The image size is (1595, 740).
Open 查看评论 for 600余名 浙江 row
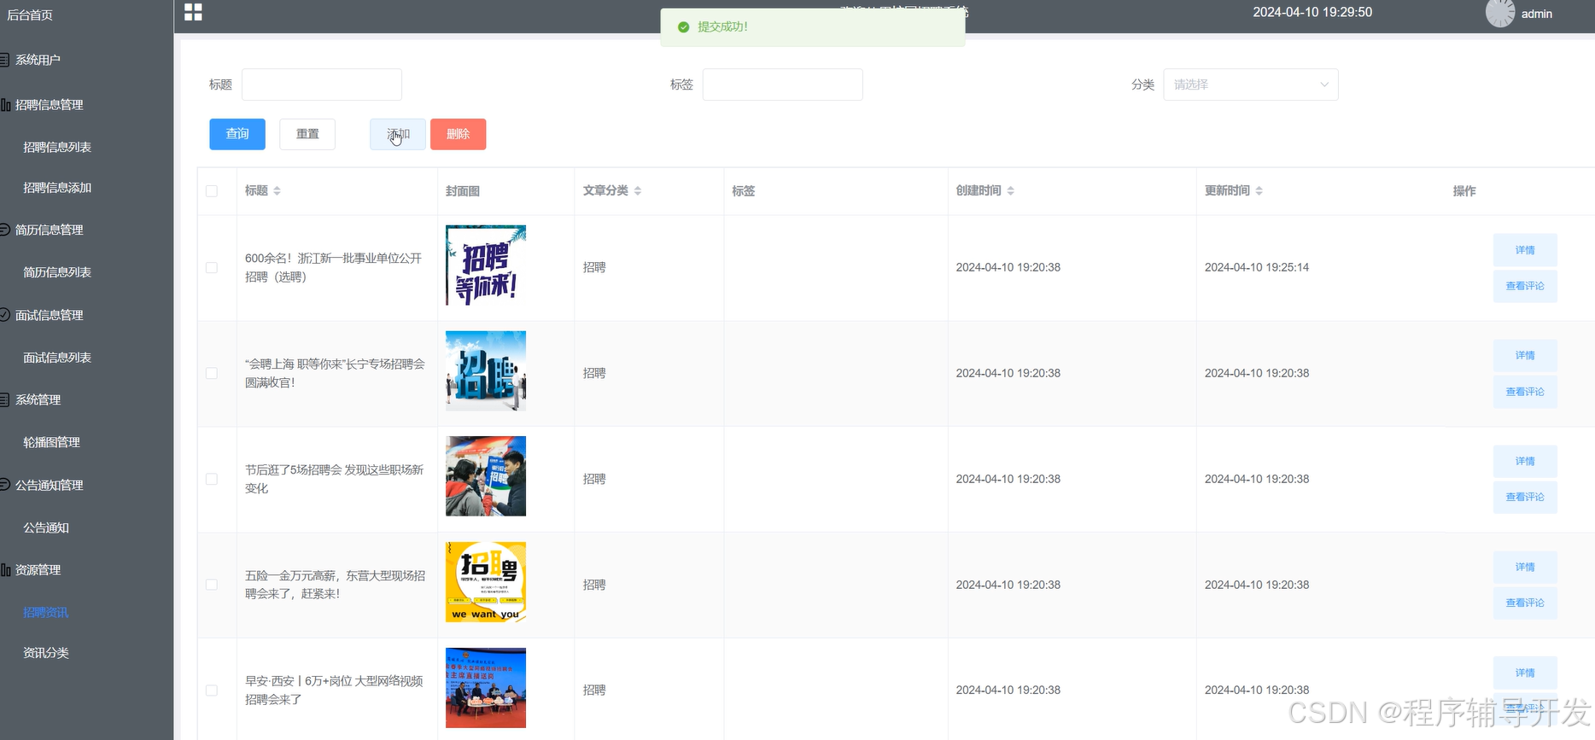(1525, 286)
